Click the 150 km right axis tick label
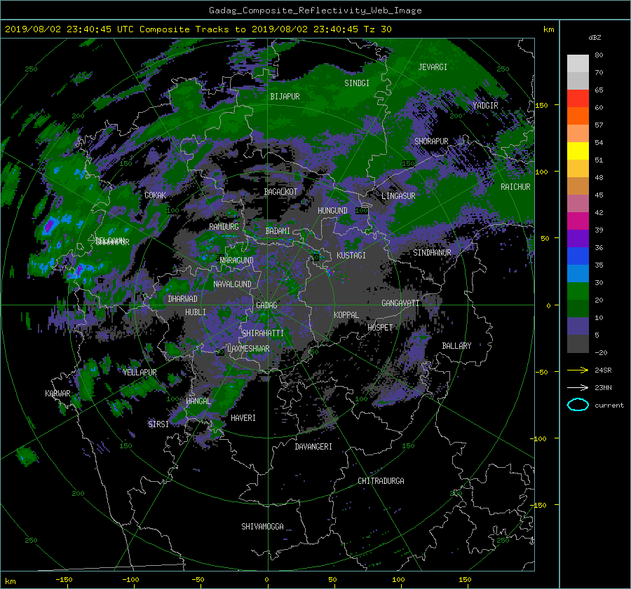This screenshot has height=589, width=631. [542, 105]
